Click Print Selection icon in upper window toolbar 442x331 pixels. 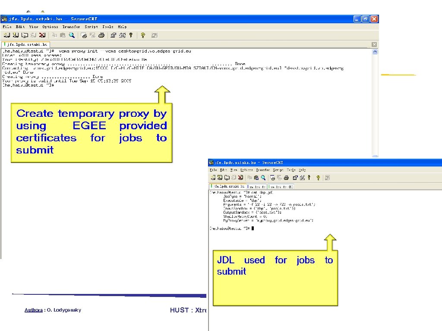pos(92,35)
